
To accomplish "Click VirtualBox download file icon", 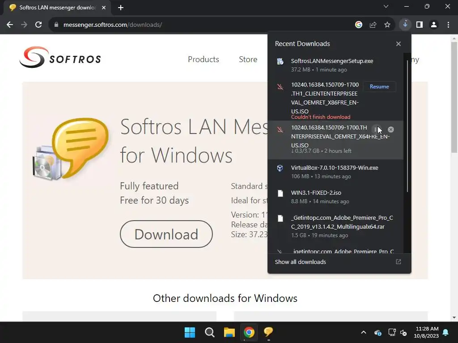I will pos(280,168).
